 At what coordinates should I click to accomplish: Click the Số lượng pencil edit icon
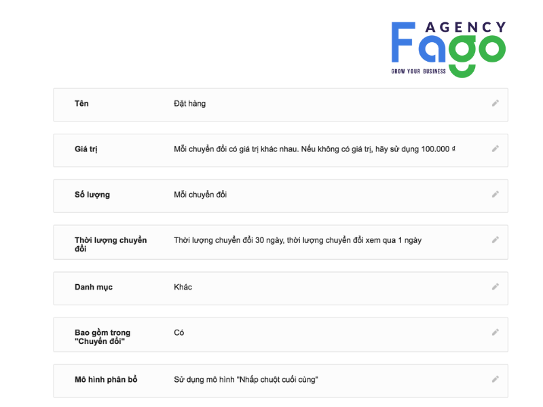tap(495, 194)
